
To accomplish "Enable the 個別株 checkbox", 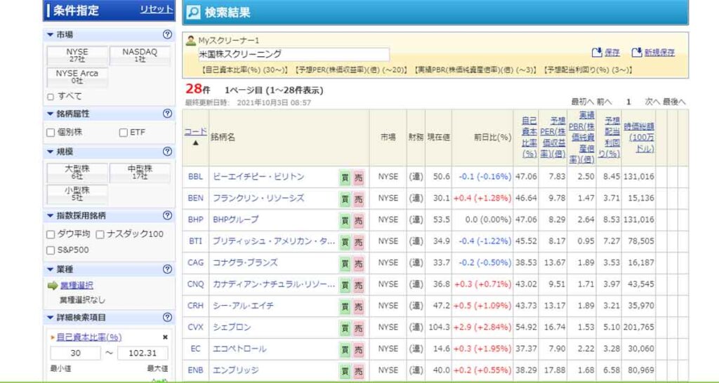I will [x=51, y=133].
